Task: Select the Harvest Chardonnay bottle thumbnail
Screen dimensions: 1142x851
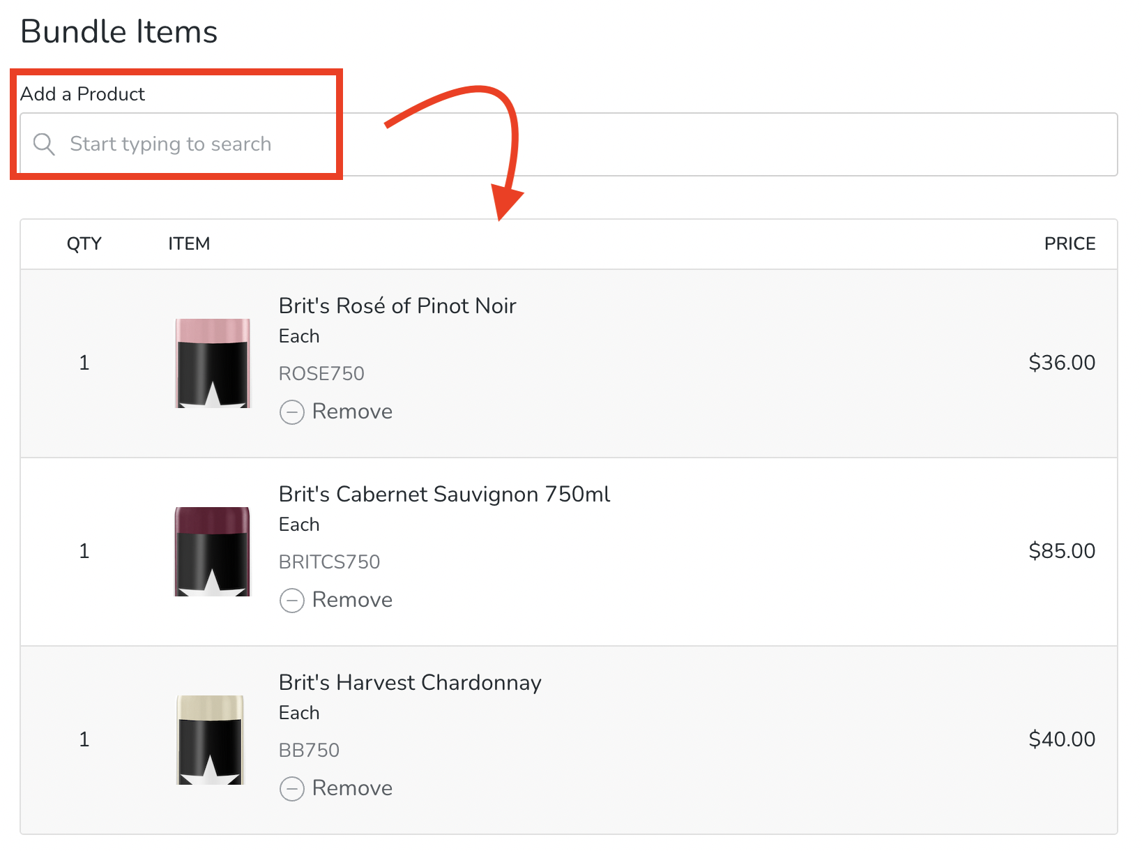Action: (x=211, y=739)
